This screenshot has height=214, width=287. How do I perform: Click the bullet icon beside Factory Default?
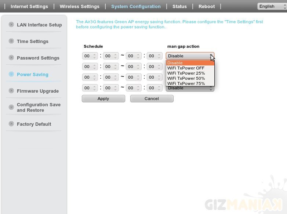pyautogui.click(x=11, y=124)
